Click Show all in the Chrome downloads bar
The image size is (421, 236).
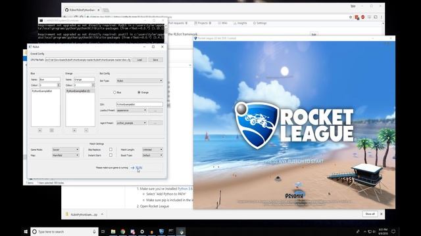click(370, 214)
